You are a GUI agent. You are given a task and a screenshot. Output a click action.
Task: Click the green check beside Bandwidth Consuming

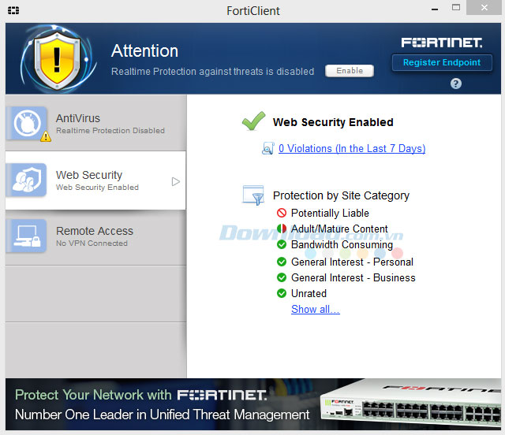tap(282, 244)
